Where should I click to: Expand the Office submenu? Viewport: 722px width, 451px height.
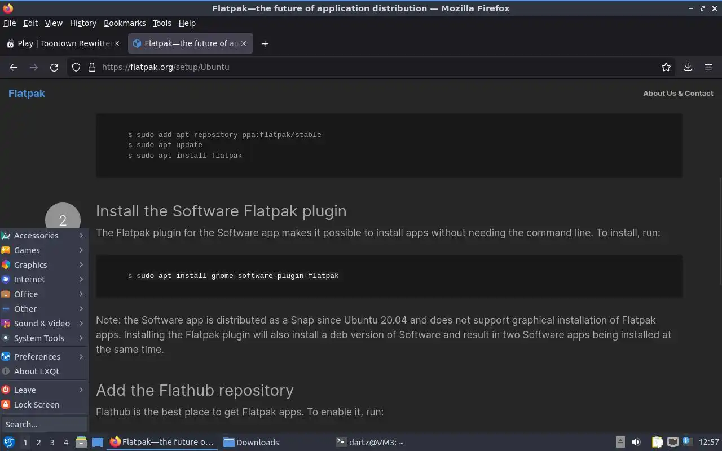pyautogui.click(x=44, y=294)
